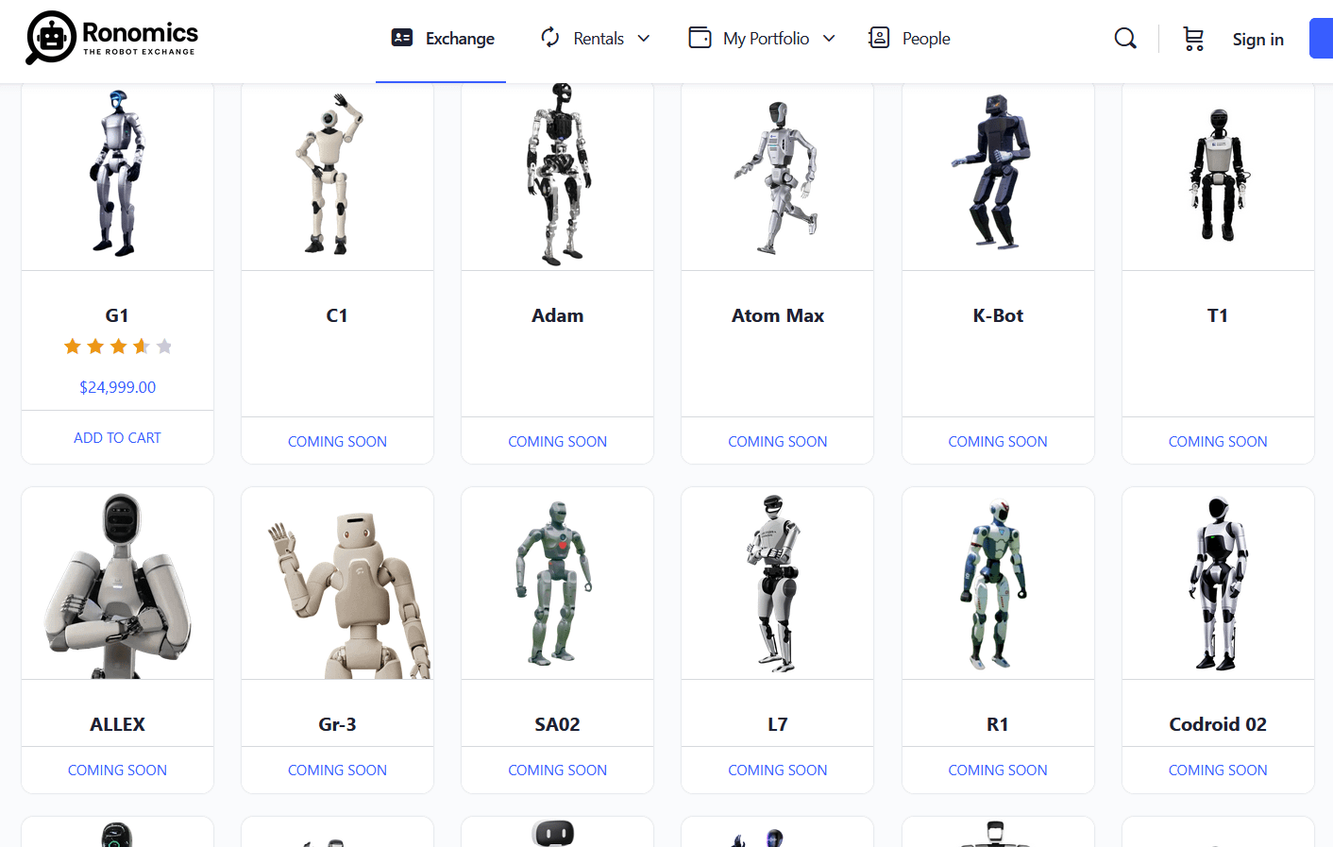This screenshot has height=847, width=1333.
Task: Click the G1 price $24,999.00
Action: pyautogui.click(x=118, y=387)
